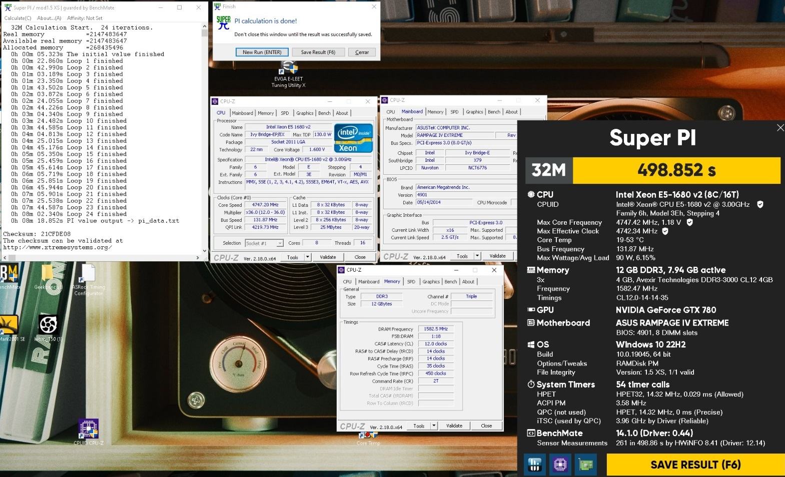785x477 pixels.
Task: Expand Tools arrow in CPU-Z Memory window
Action: pyautogui.click(x=434, y=426)
